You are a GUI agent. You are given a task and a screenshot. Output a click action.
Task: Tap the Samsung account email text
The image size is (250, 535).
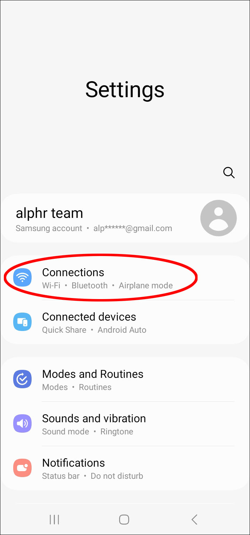(133, 228)
